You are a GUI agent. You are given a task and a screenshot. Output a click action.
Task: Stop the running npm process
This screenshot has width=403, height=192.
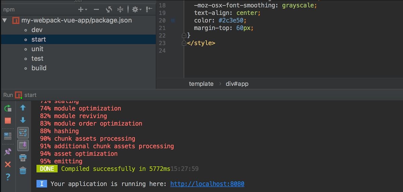pyautogui.click(x=8, y=121)
